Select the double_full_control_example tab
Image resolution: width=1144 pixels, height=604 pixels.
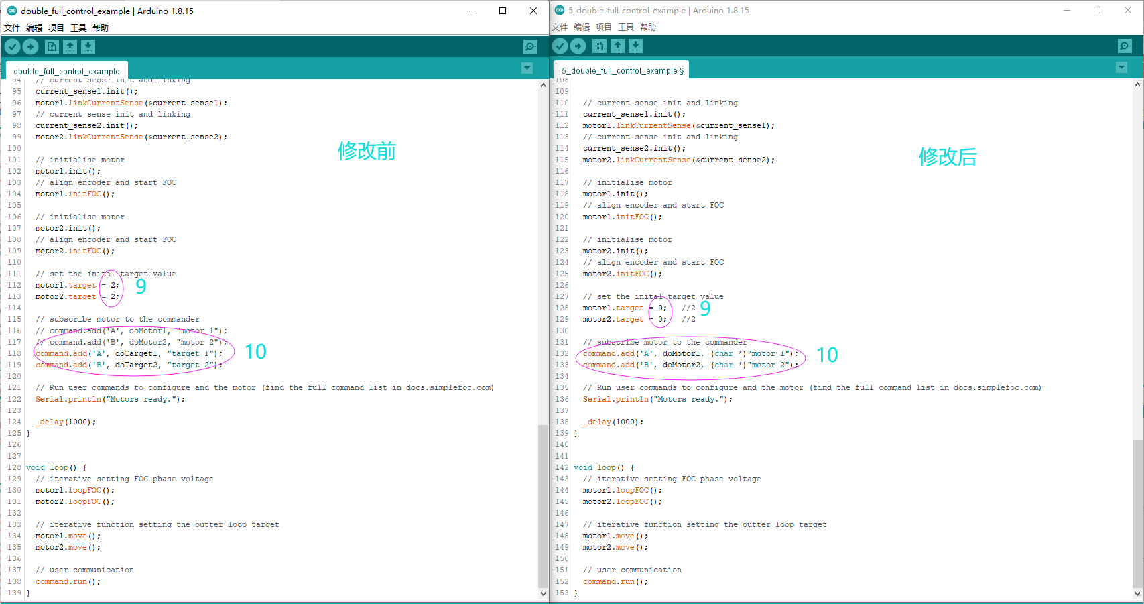[66, 70]
